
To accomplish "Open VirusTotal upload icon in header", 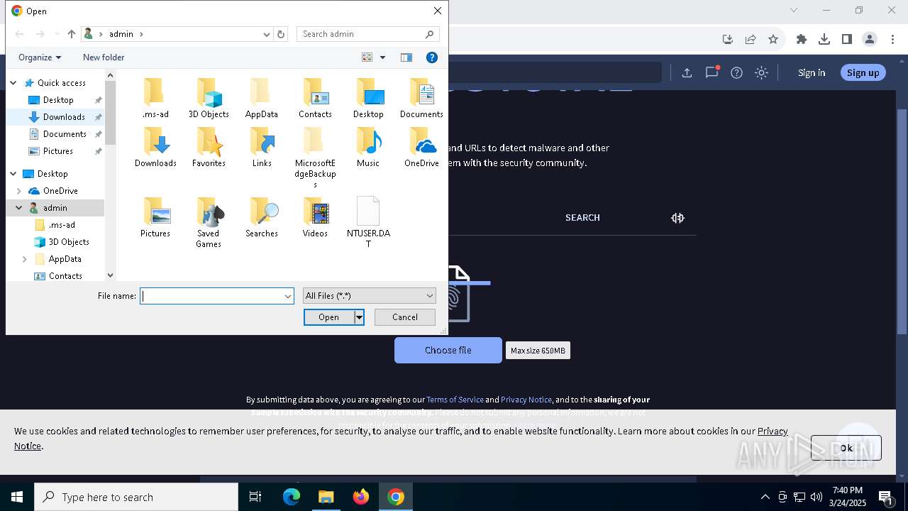I will pos(687,72).
